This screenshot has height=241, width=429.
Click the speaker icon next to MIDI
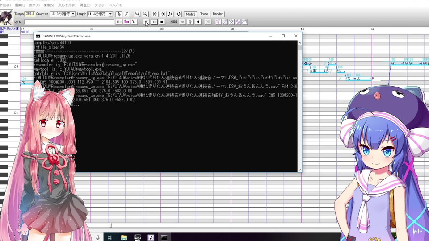pos(198,21)
